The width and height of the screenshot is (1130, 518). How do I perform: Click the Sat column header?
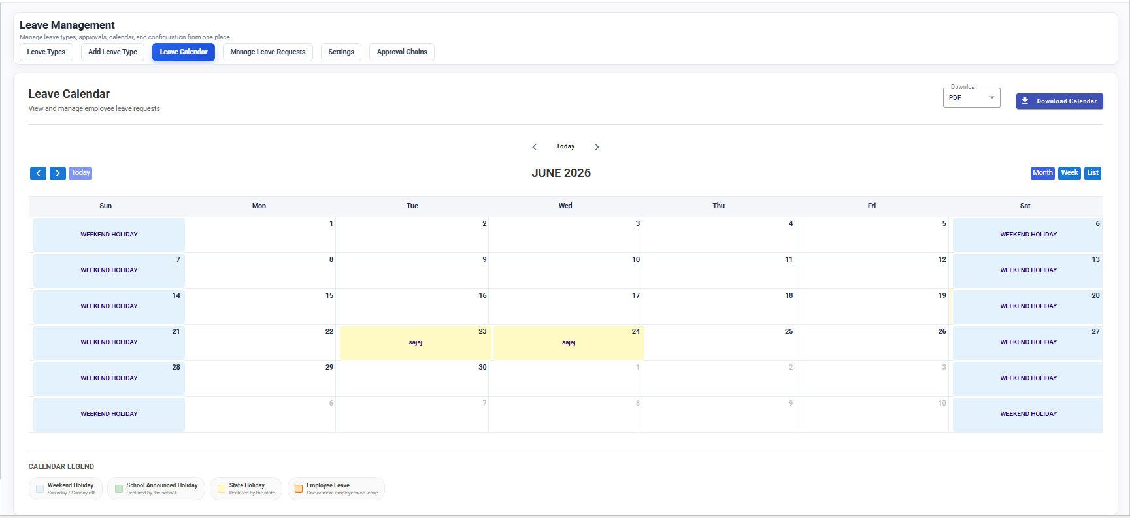1025,206
